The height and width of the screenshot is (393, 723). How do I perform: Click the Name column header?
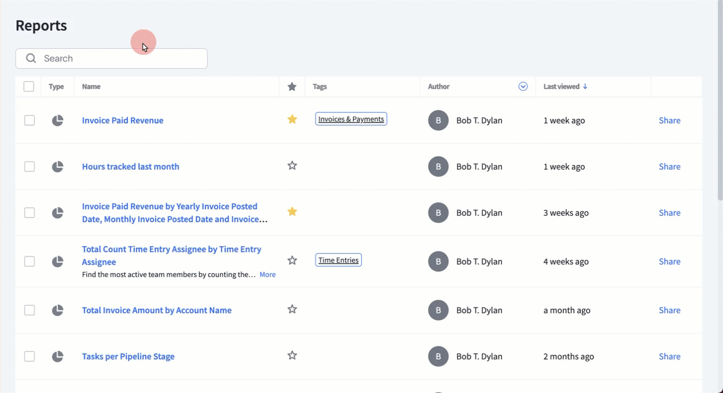[x=91, y=87]
